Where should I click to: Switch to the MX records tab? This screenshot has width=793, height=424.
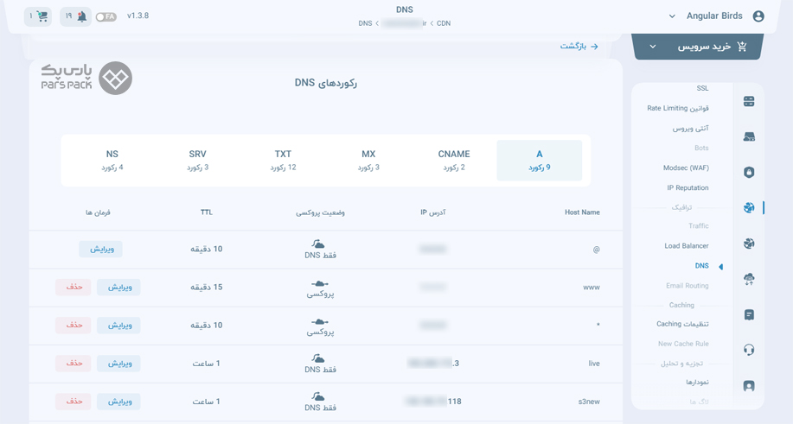[x=368, y=160]
